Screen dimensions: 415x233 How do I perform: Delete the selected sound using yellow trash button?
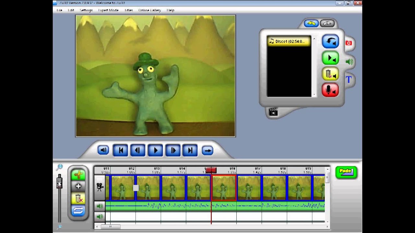(x=330, y=74)
